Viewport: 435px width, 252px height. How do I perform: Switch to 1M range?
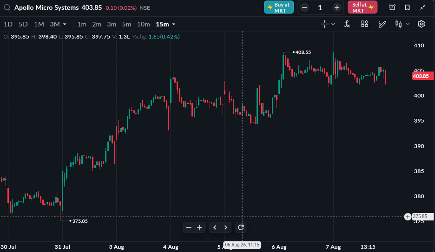(39, 25)
